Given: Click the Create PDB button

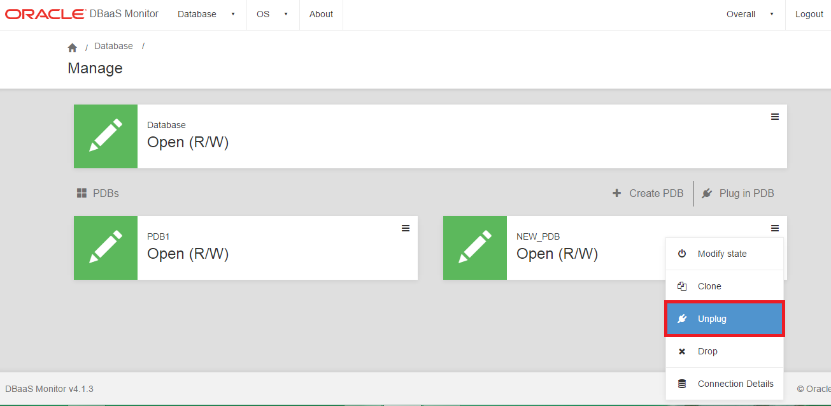Looking at the screenshot, I should [648, 193].
